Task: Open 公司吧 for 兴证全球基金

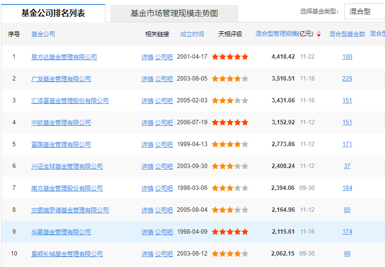Action: click(164, 166)
